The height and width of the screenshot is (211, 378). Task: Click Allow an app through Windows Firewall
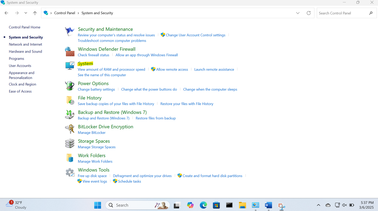146,55
